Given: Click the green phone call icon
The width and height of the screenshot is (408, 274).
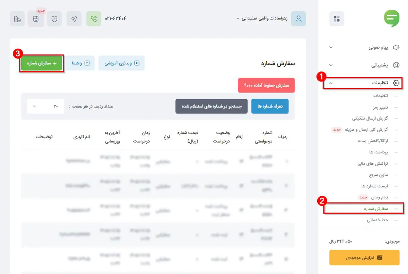Looking at the screenshot, I should 94,19.
